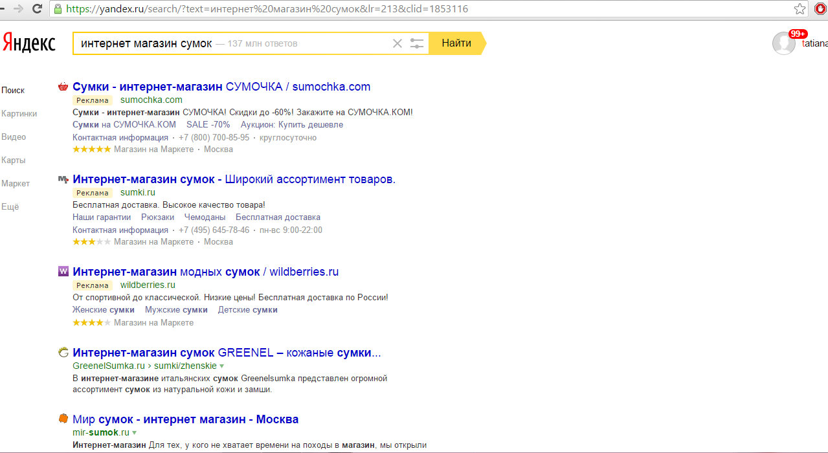Switch to Маркет section
This screenshot has width=828, height=453.
click(x=16, y=184)
